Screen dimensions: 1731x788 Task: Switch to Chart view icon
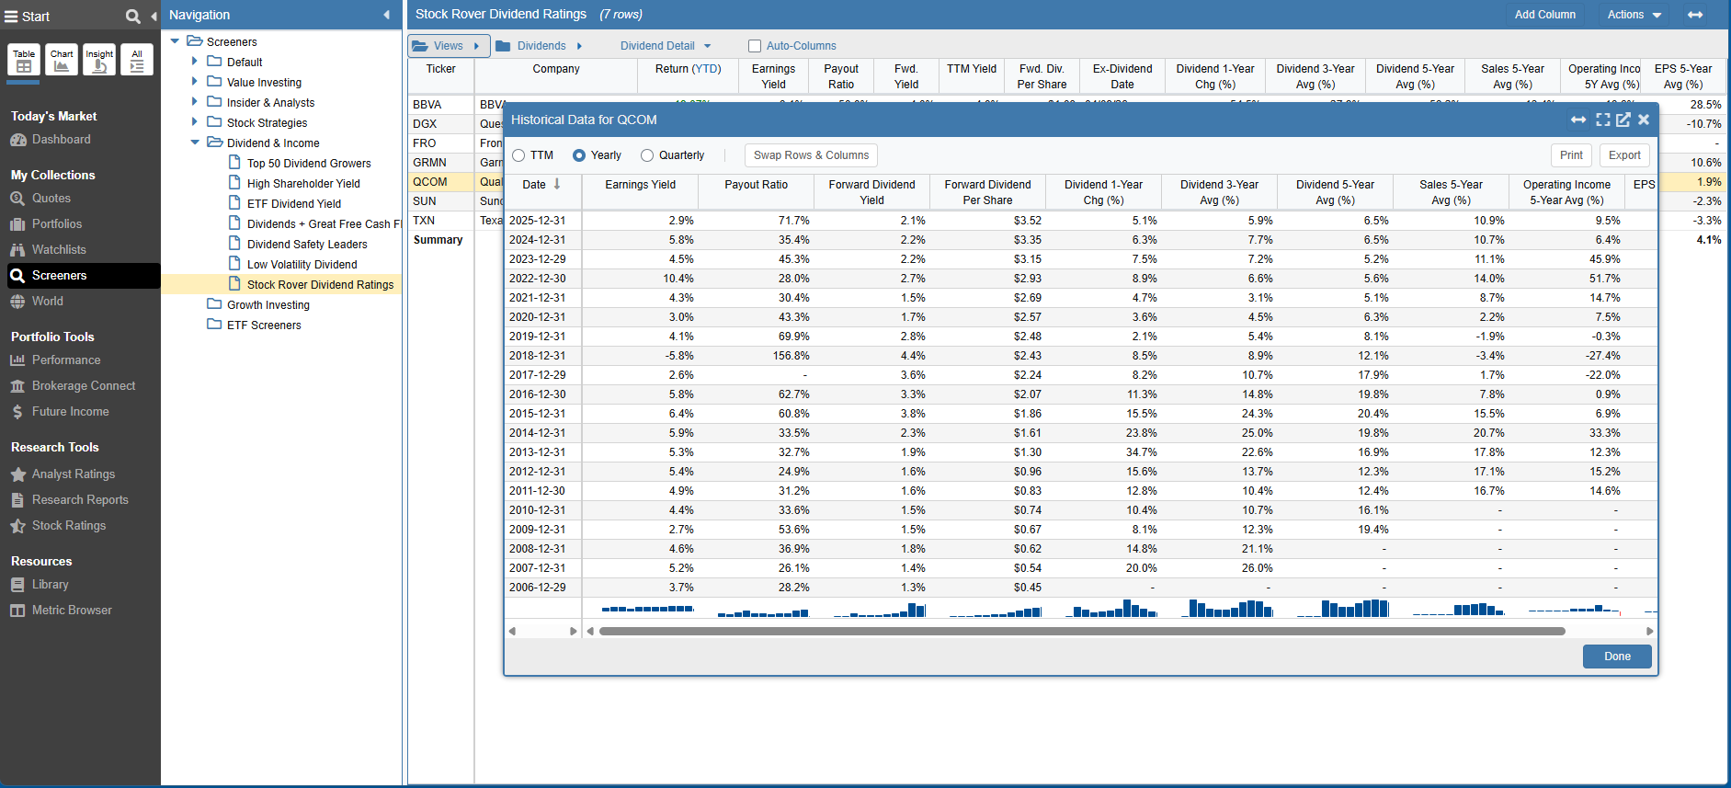click(x=62, y=60)
